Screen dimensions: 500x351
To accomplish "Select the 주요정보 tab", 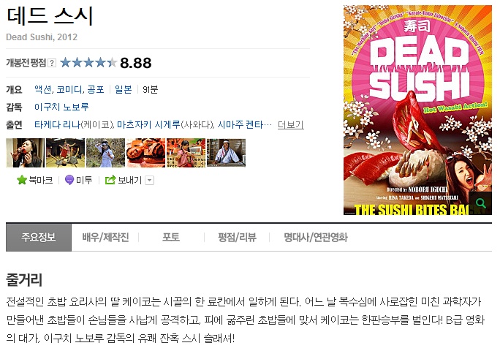I will (x=39, y=237).
